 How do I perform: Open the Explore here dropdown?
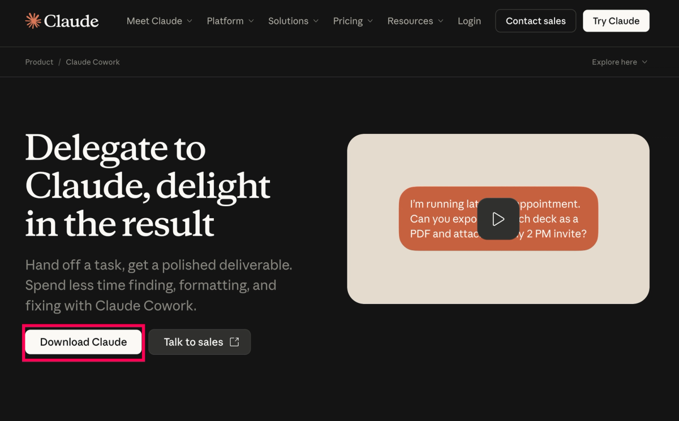tap(620, 62)
